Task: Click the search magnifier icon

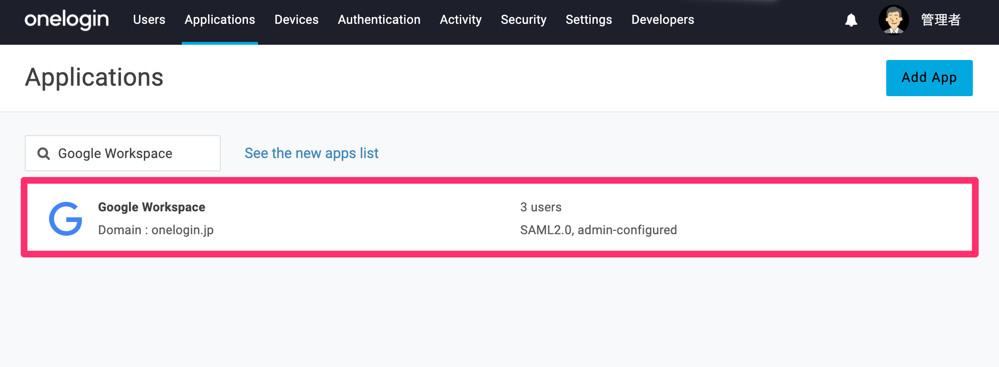Action: point(44,153)
